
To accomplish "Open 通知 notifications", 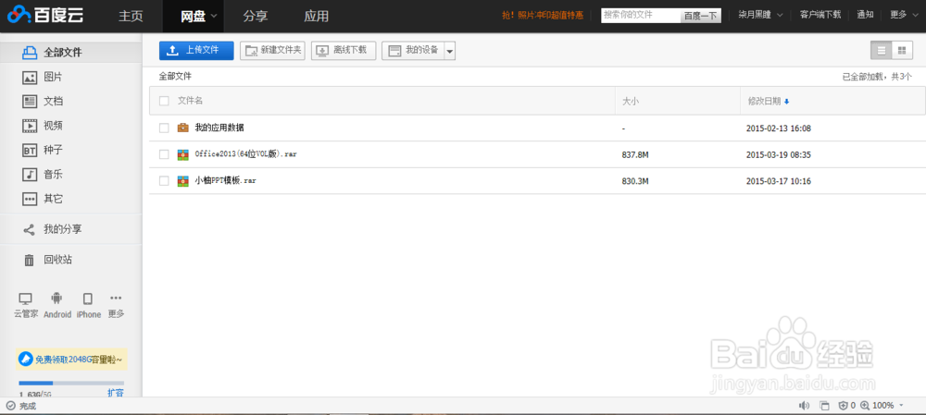I will click(865, 15).
